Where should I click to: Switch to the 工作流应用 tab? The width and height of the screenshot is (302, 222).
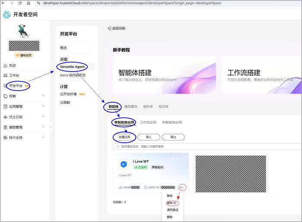click(x=148, y=122)
